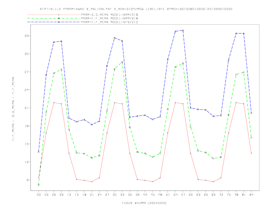The width and height of the screenshot is (274, 212).
Task: Click x-axis forecast hour label 15
Action: tap(76, 195)
